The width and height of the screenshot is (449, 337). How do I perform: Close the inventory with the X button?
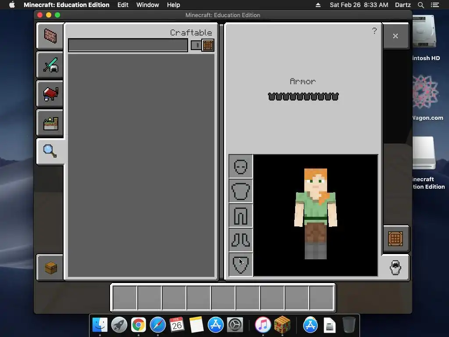396,36
